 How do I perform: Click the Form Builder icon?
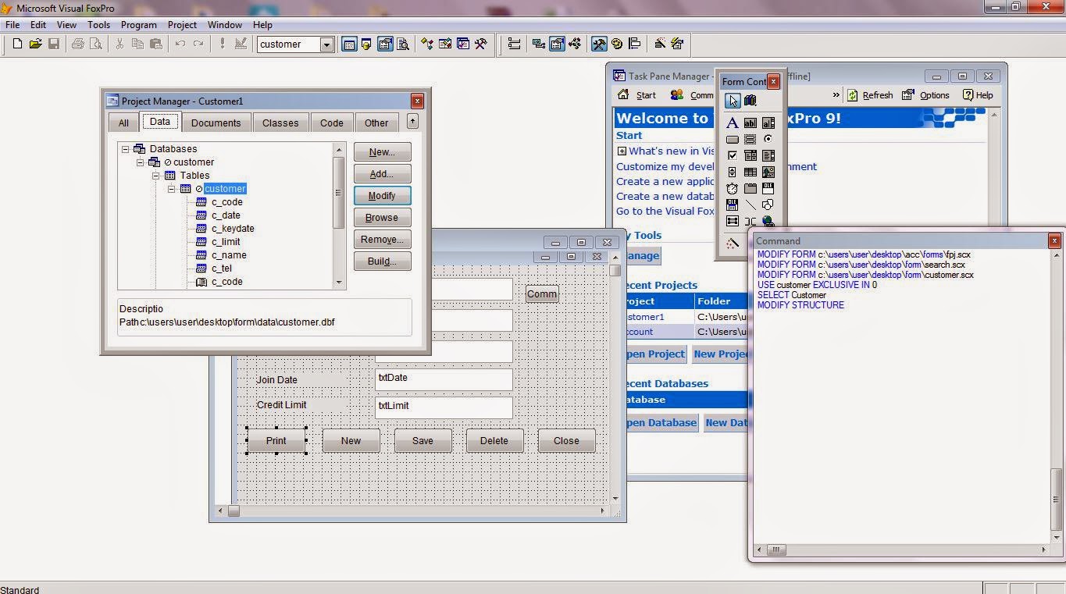click(660, 44)
